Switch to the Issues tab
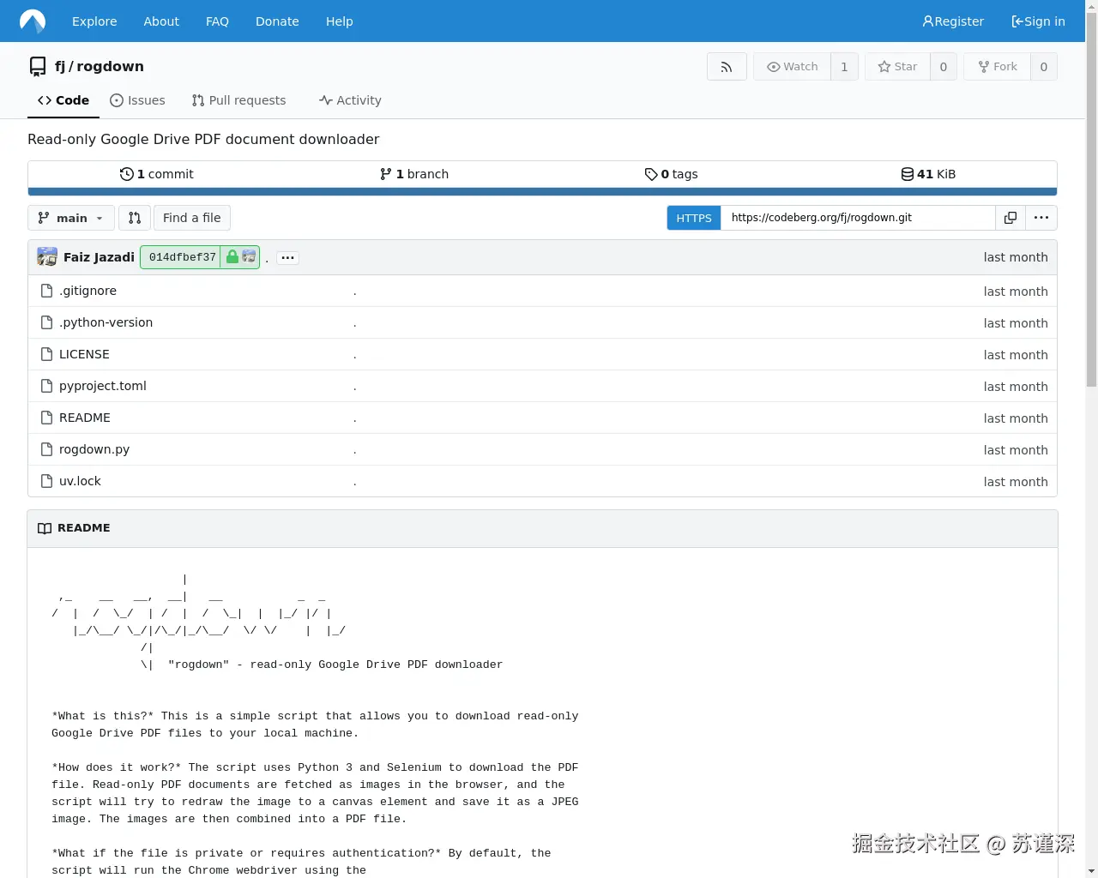Image resolution: width=1098 pixels, height=878 pixels. click(x=137, y=100)
